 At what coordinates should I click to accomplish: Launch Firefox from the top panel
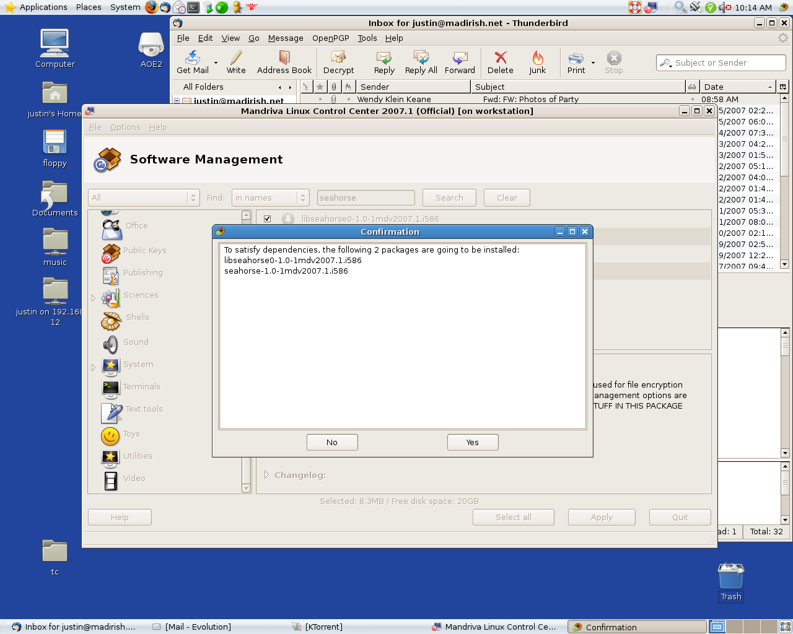[152, 7]
